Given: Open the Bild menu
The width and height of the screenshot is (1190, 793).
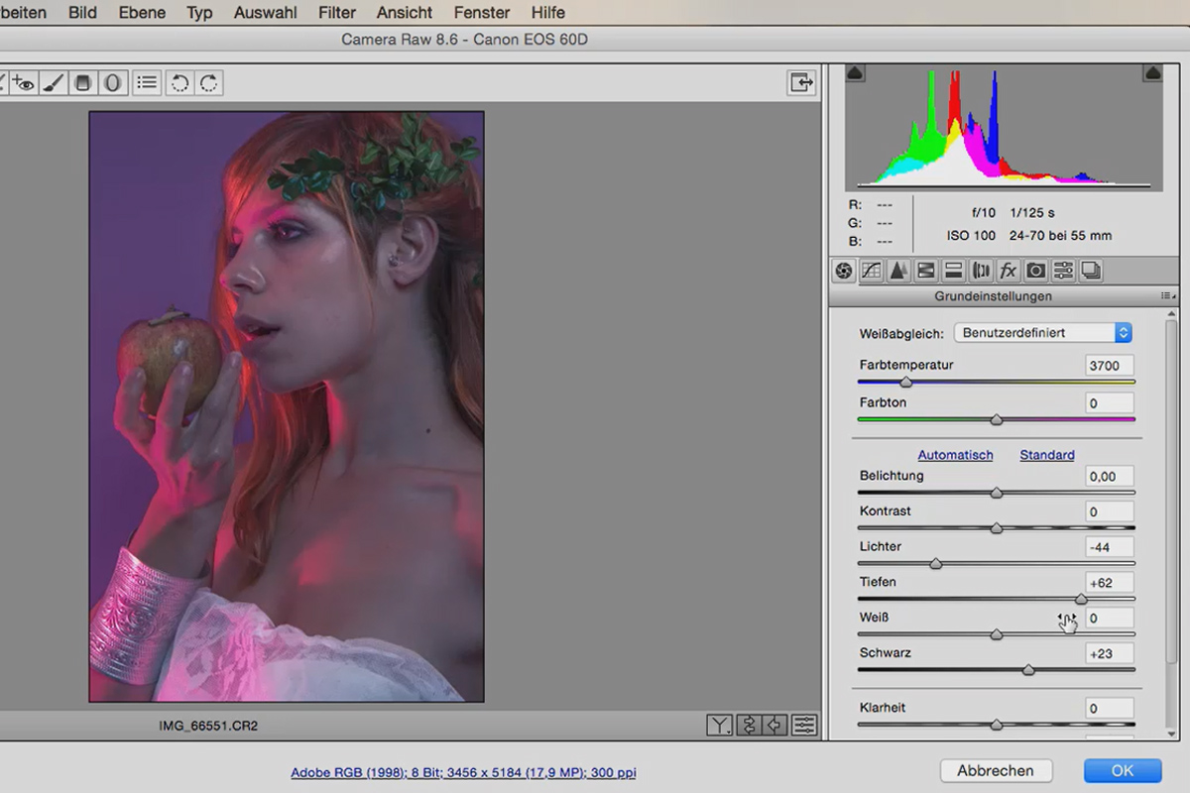Looking at the screenshot, I should click(x=82, y=13).
